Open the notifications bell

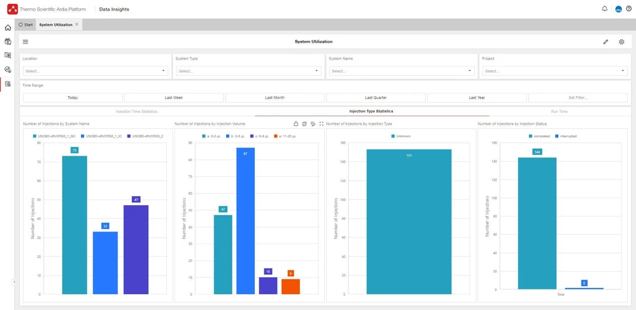tap(605, 9)
